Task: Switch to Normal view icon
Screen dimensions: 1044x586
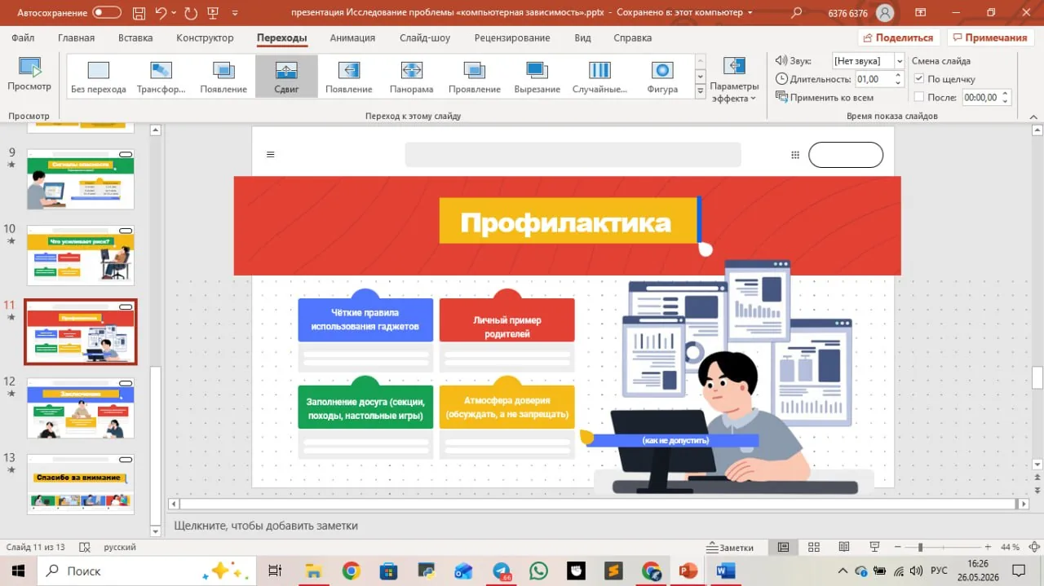Action: (x=783, y=547)
